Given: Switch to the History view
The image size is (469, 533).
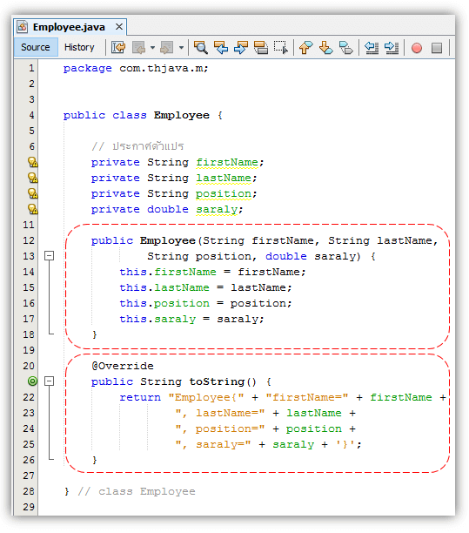Looking at the screenshot, I should click(79, 47).
